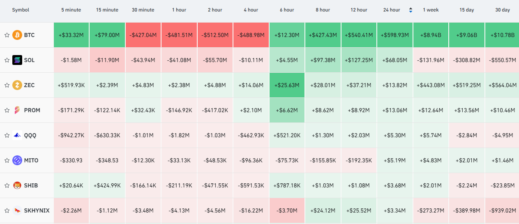This screenshot has height=224, width=519.
Task: Click BTC 2 hour -$512.50M cell
Action: pyautogui.click(x=215, y=35)
